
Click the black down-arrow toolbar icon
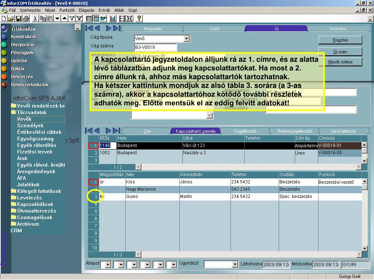(x=57, y=19)
